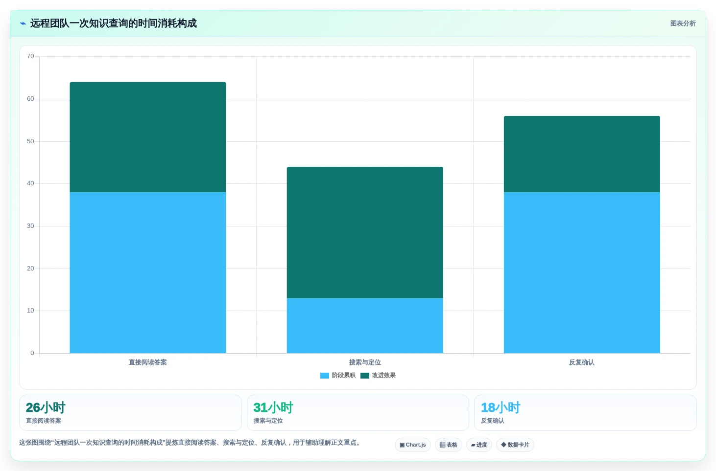
Task: Toggle the 改进效果 legend entry
Action: click(378, 375)
